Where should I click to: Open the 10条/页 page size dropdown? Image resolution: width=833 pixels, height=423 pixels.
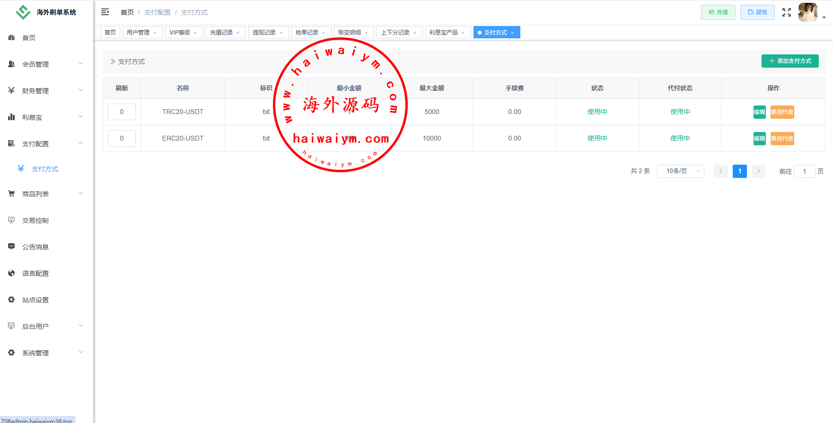tap(680, 171)
